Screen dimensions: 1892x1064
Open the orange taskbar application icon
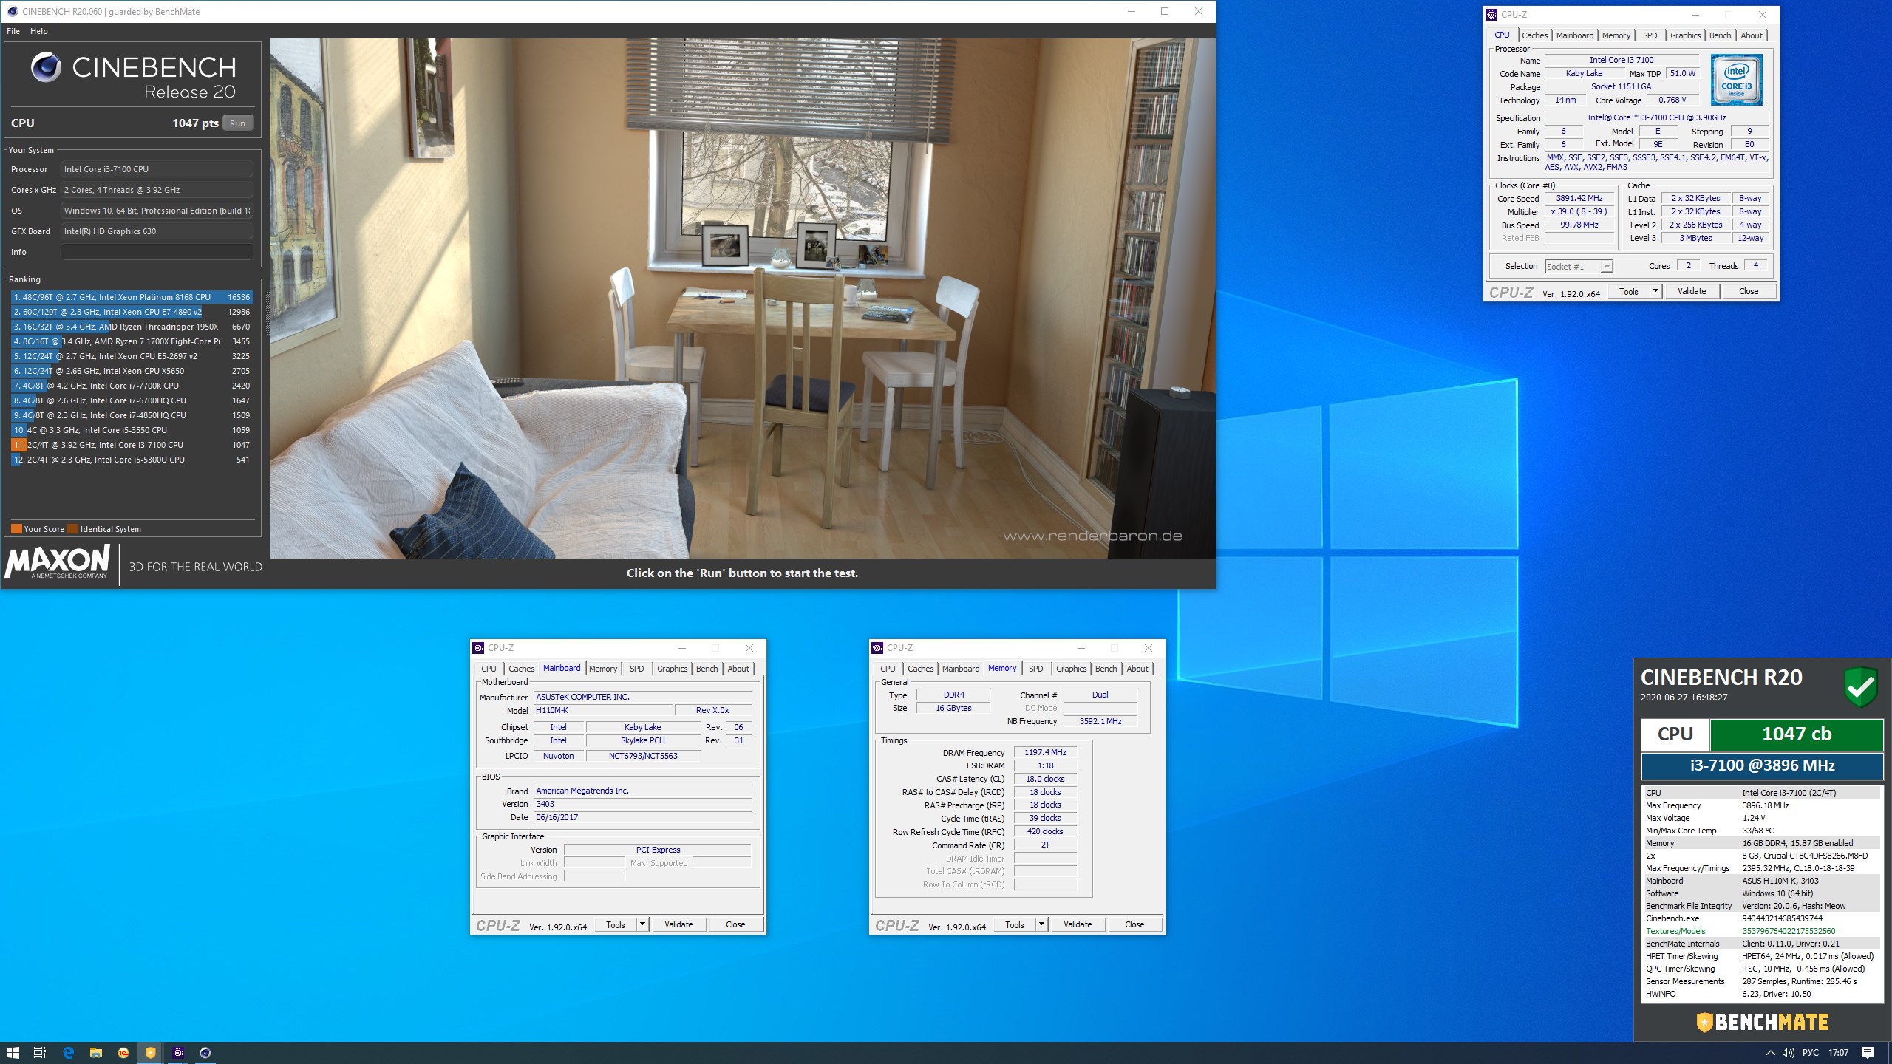[123, 1053]
